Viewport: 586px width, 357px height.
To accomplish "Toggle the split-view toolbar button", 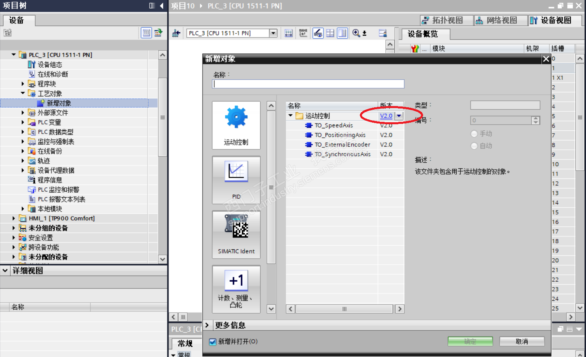I will [x=342, y=33].
